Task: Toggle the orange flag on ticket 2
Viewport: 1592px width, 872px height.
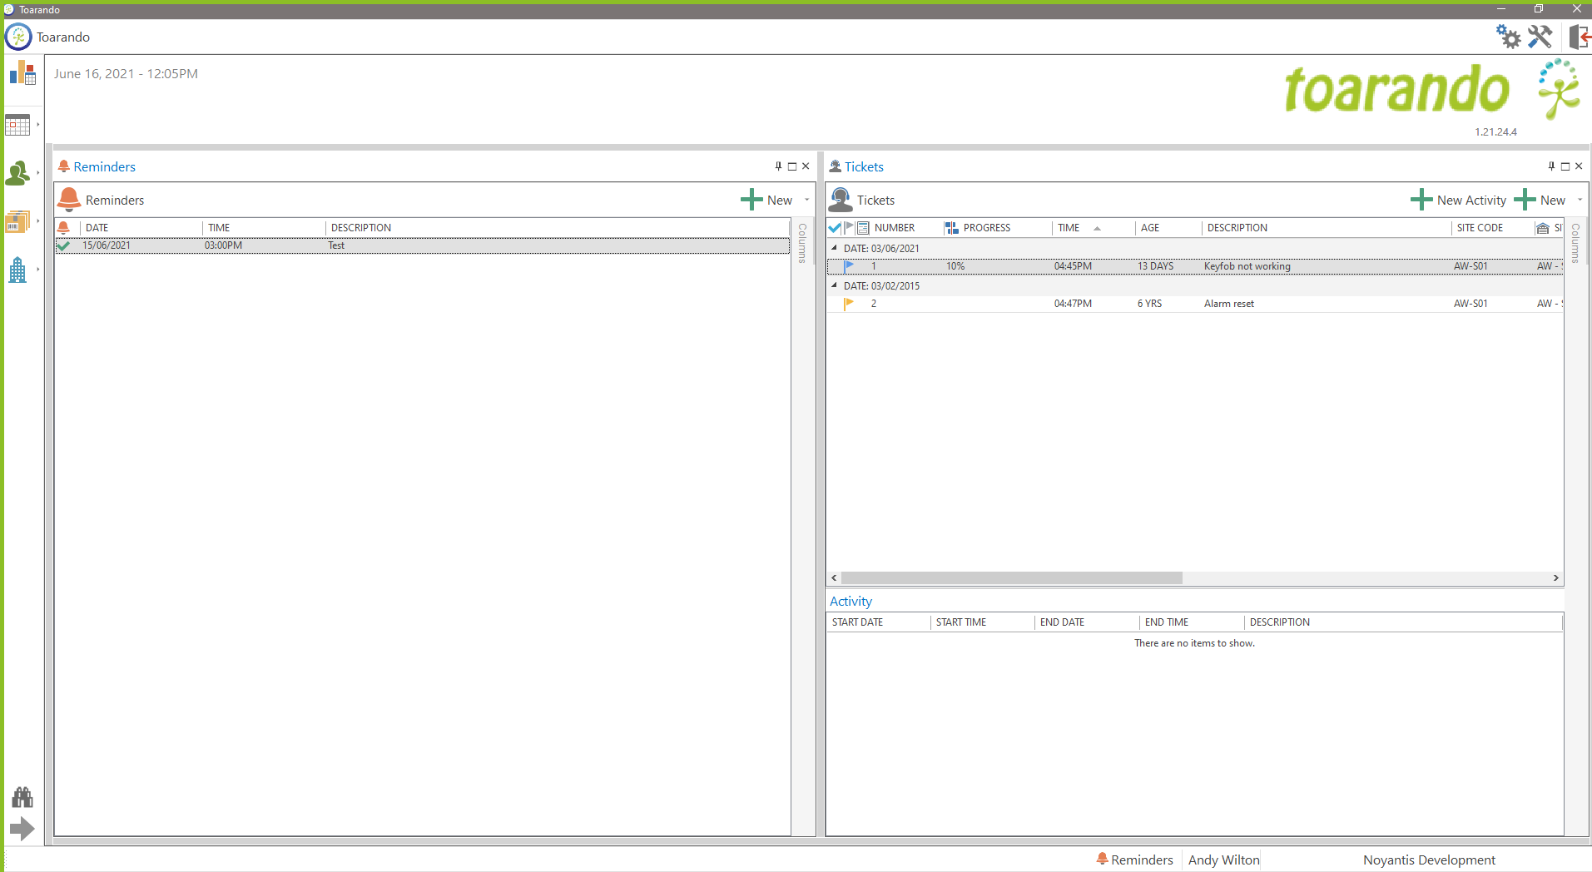Action: (849, 304)
